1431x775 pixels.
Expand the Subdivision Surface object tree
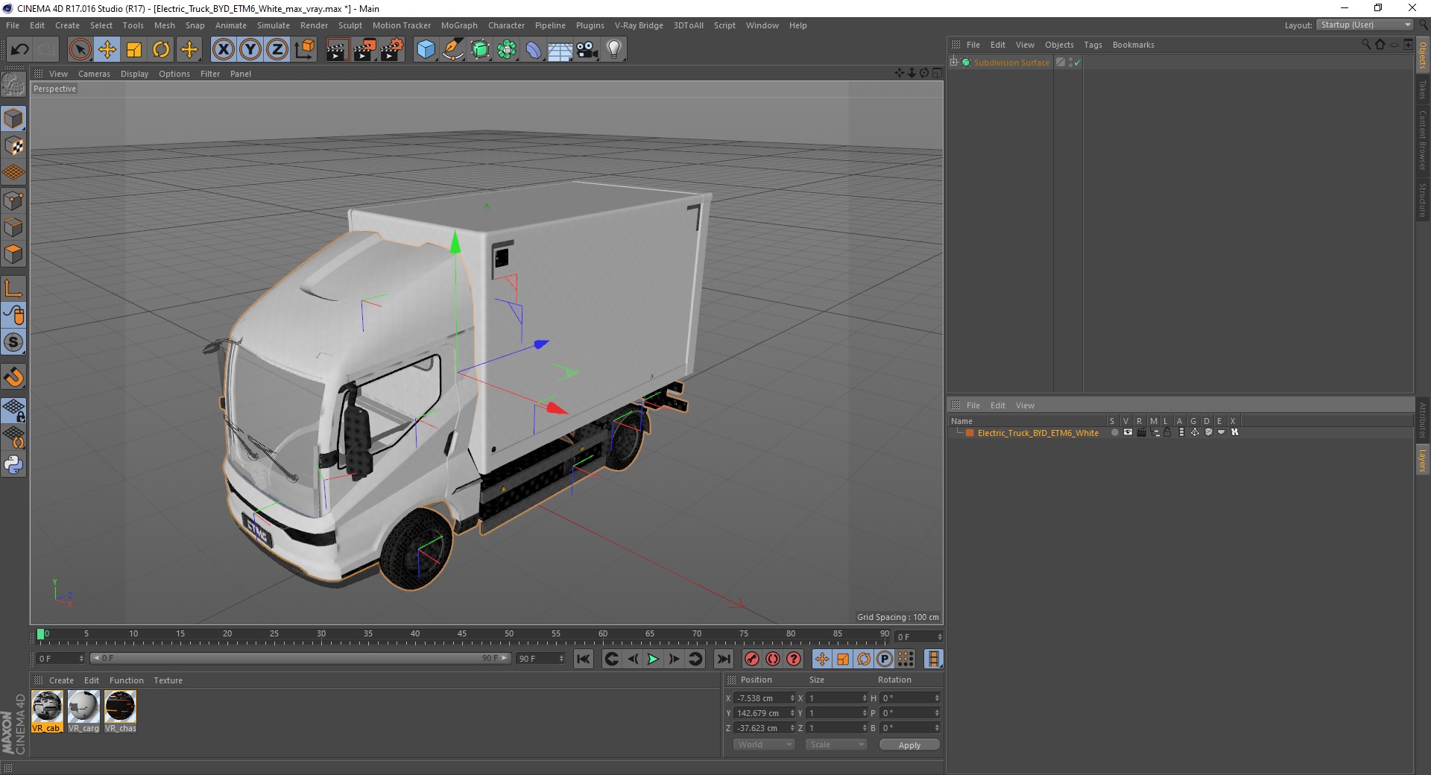953,63
